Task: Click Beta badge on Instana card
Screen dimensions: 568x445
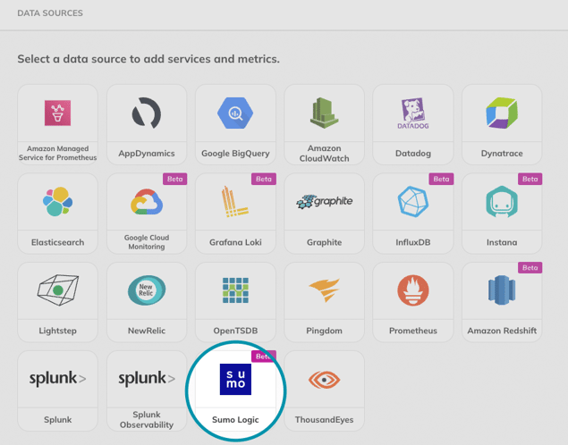Action: pos(530,179)
